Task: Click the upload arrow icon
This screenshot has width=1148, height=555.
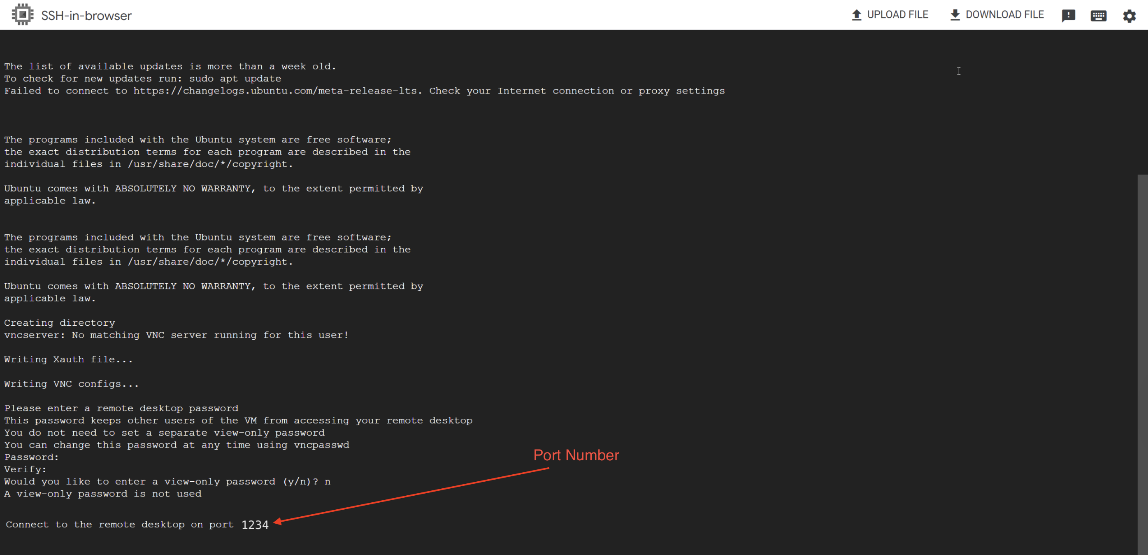Action: [856, 15]
